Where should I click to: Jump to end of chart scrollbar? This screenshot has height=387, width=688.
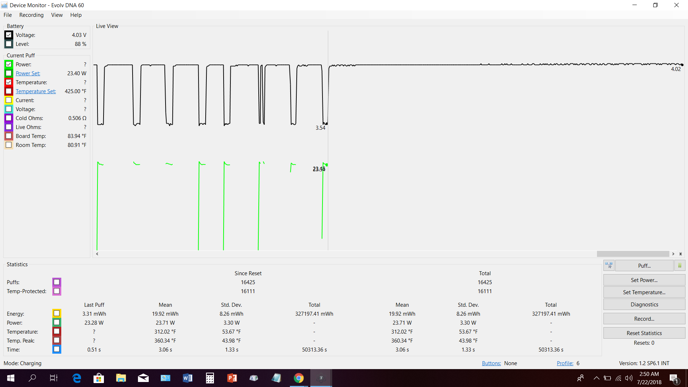click(x=680, y=254)
